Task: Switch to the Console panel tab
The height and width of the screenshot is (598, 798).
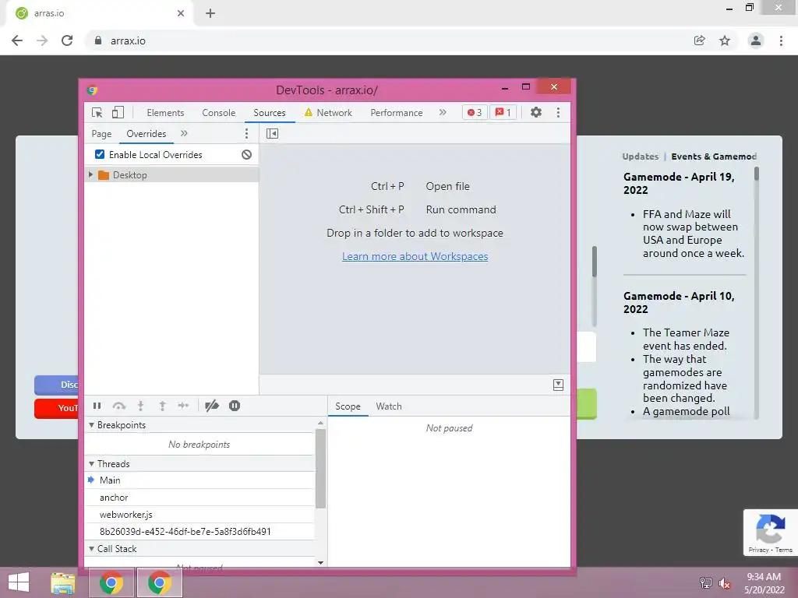Action: [218, 113]
